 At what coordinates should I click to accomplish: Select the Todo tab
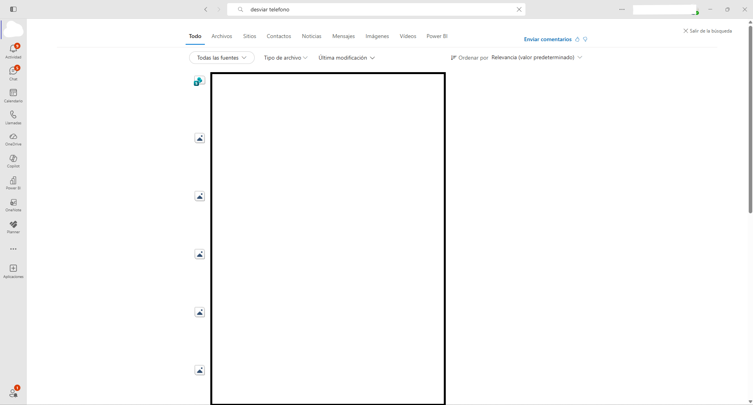click(x=195, y=36)
